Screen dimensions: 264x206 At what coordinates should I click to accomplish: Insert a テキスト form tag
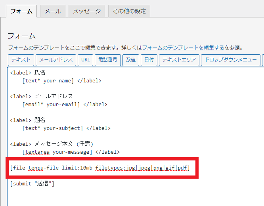21,60
